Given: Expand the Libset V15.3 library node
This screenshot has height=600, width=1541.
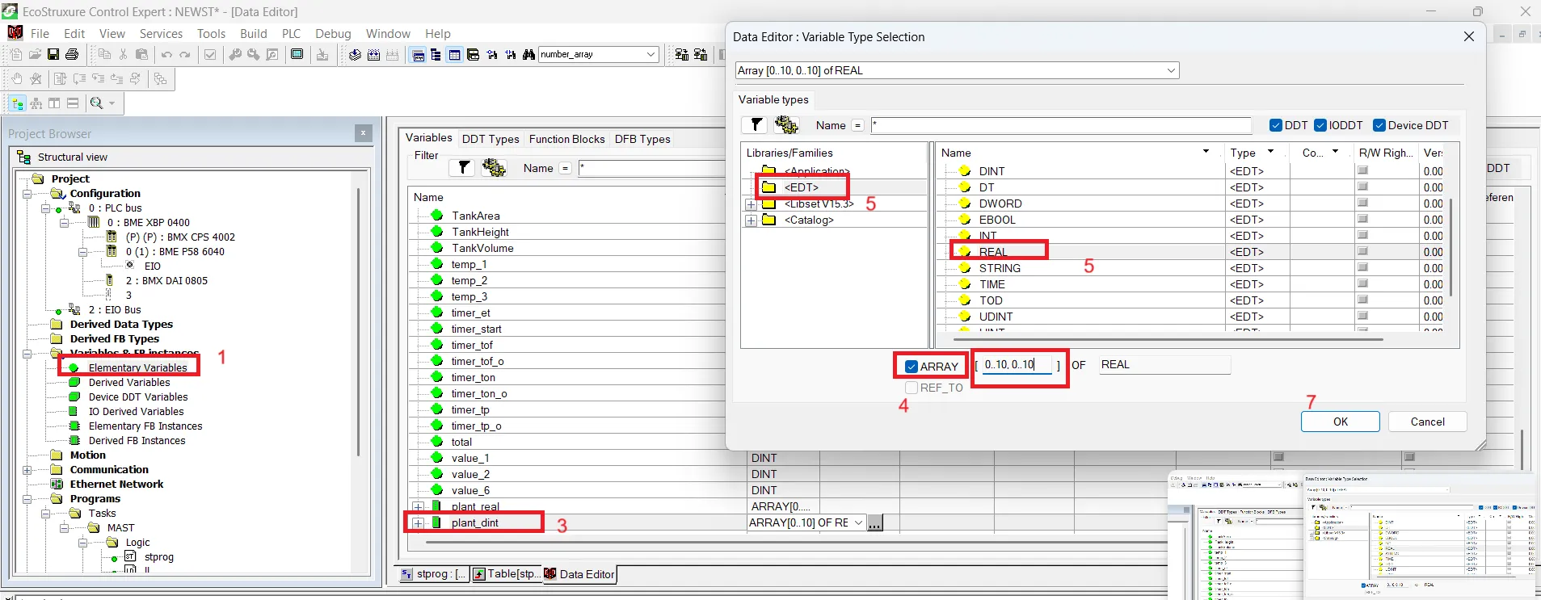Looking at the screenshot, I should 751,204.
